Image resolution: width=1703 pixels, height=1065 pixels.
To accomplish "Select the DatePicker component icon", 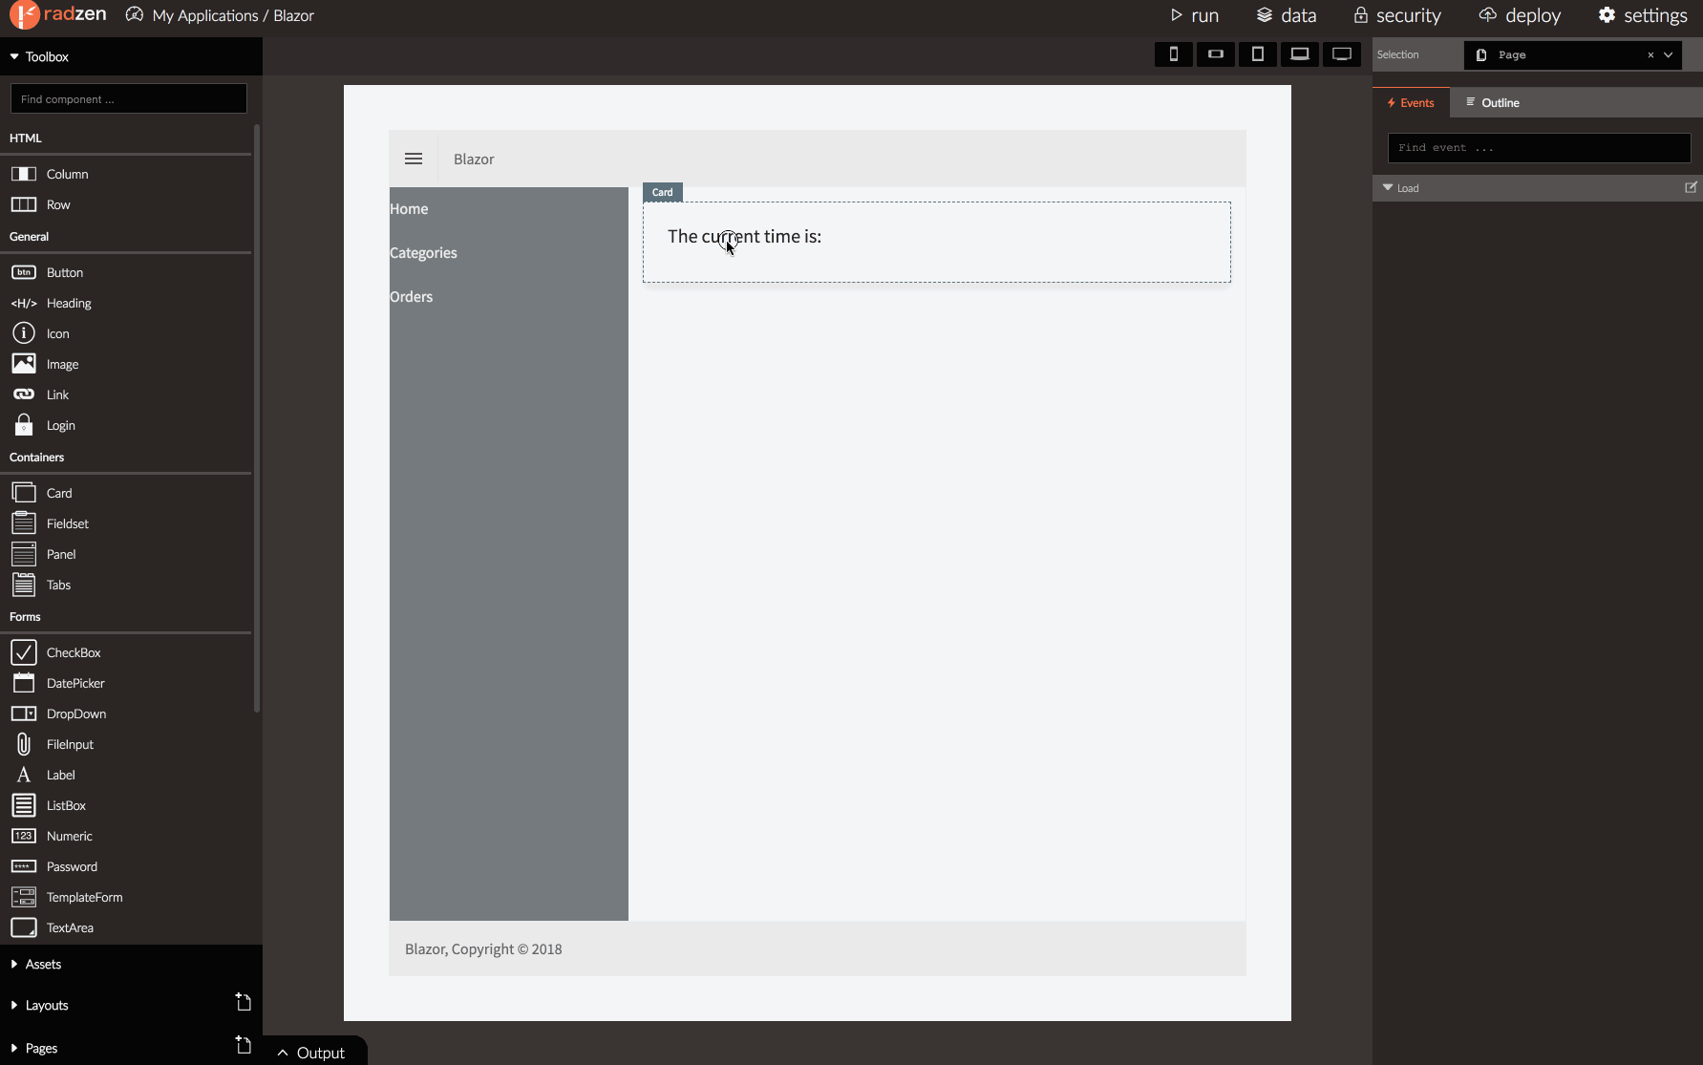I will (x=24, y=683).
